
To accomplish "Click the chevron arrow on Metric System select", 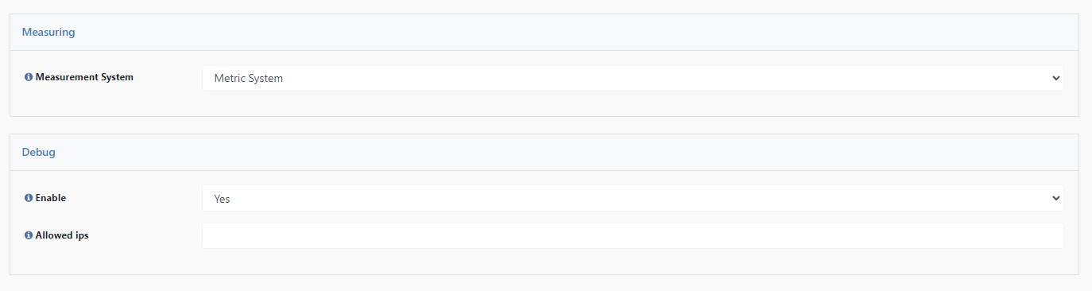I will 1055,78.
